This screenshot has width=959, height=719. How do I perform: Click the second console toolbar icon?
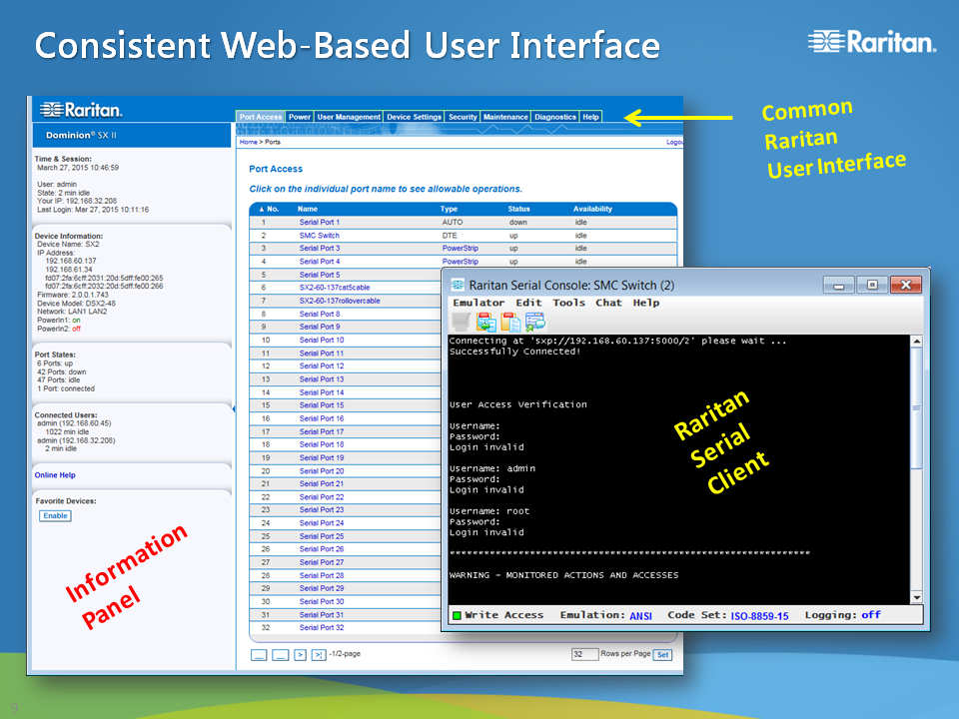pos(485,322)
